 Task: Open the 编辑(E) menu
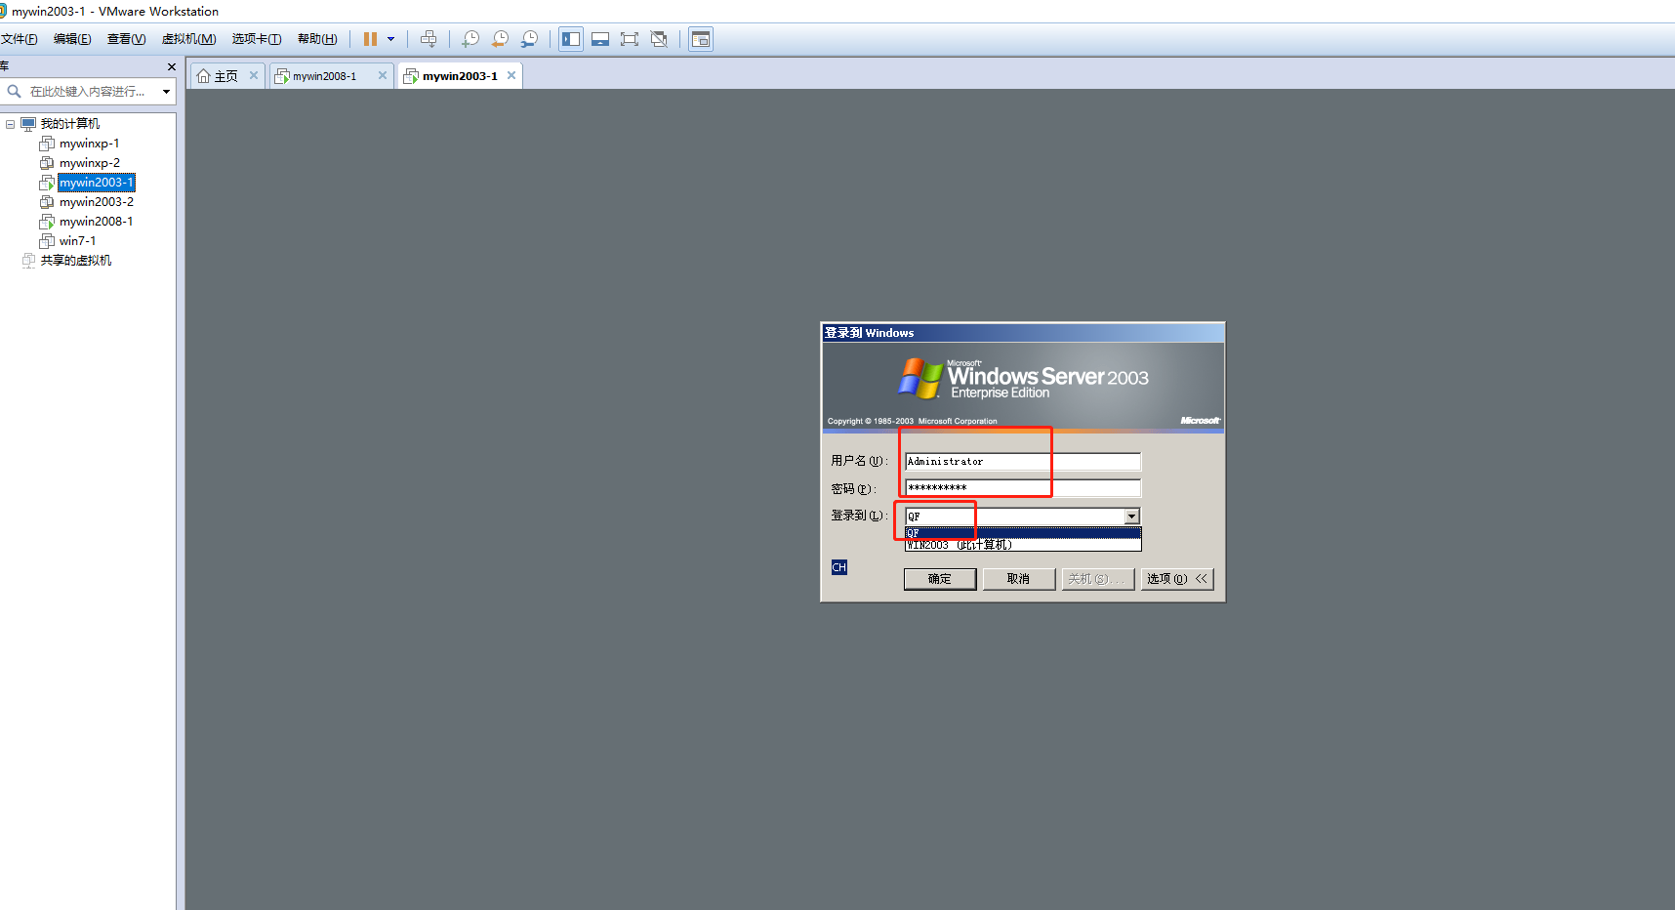click(72, 39)
